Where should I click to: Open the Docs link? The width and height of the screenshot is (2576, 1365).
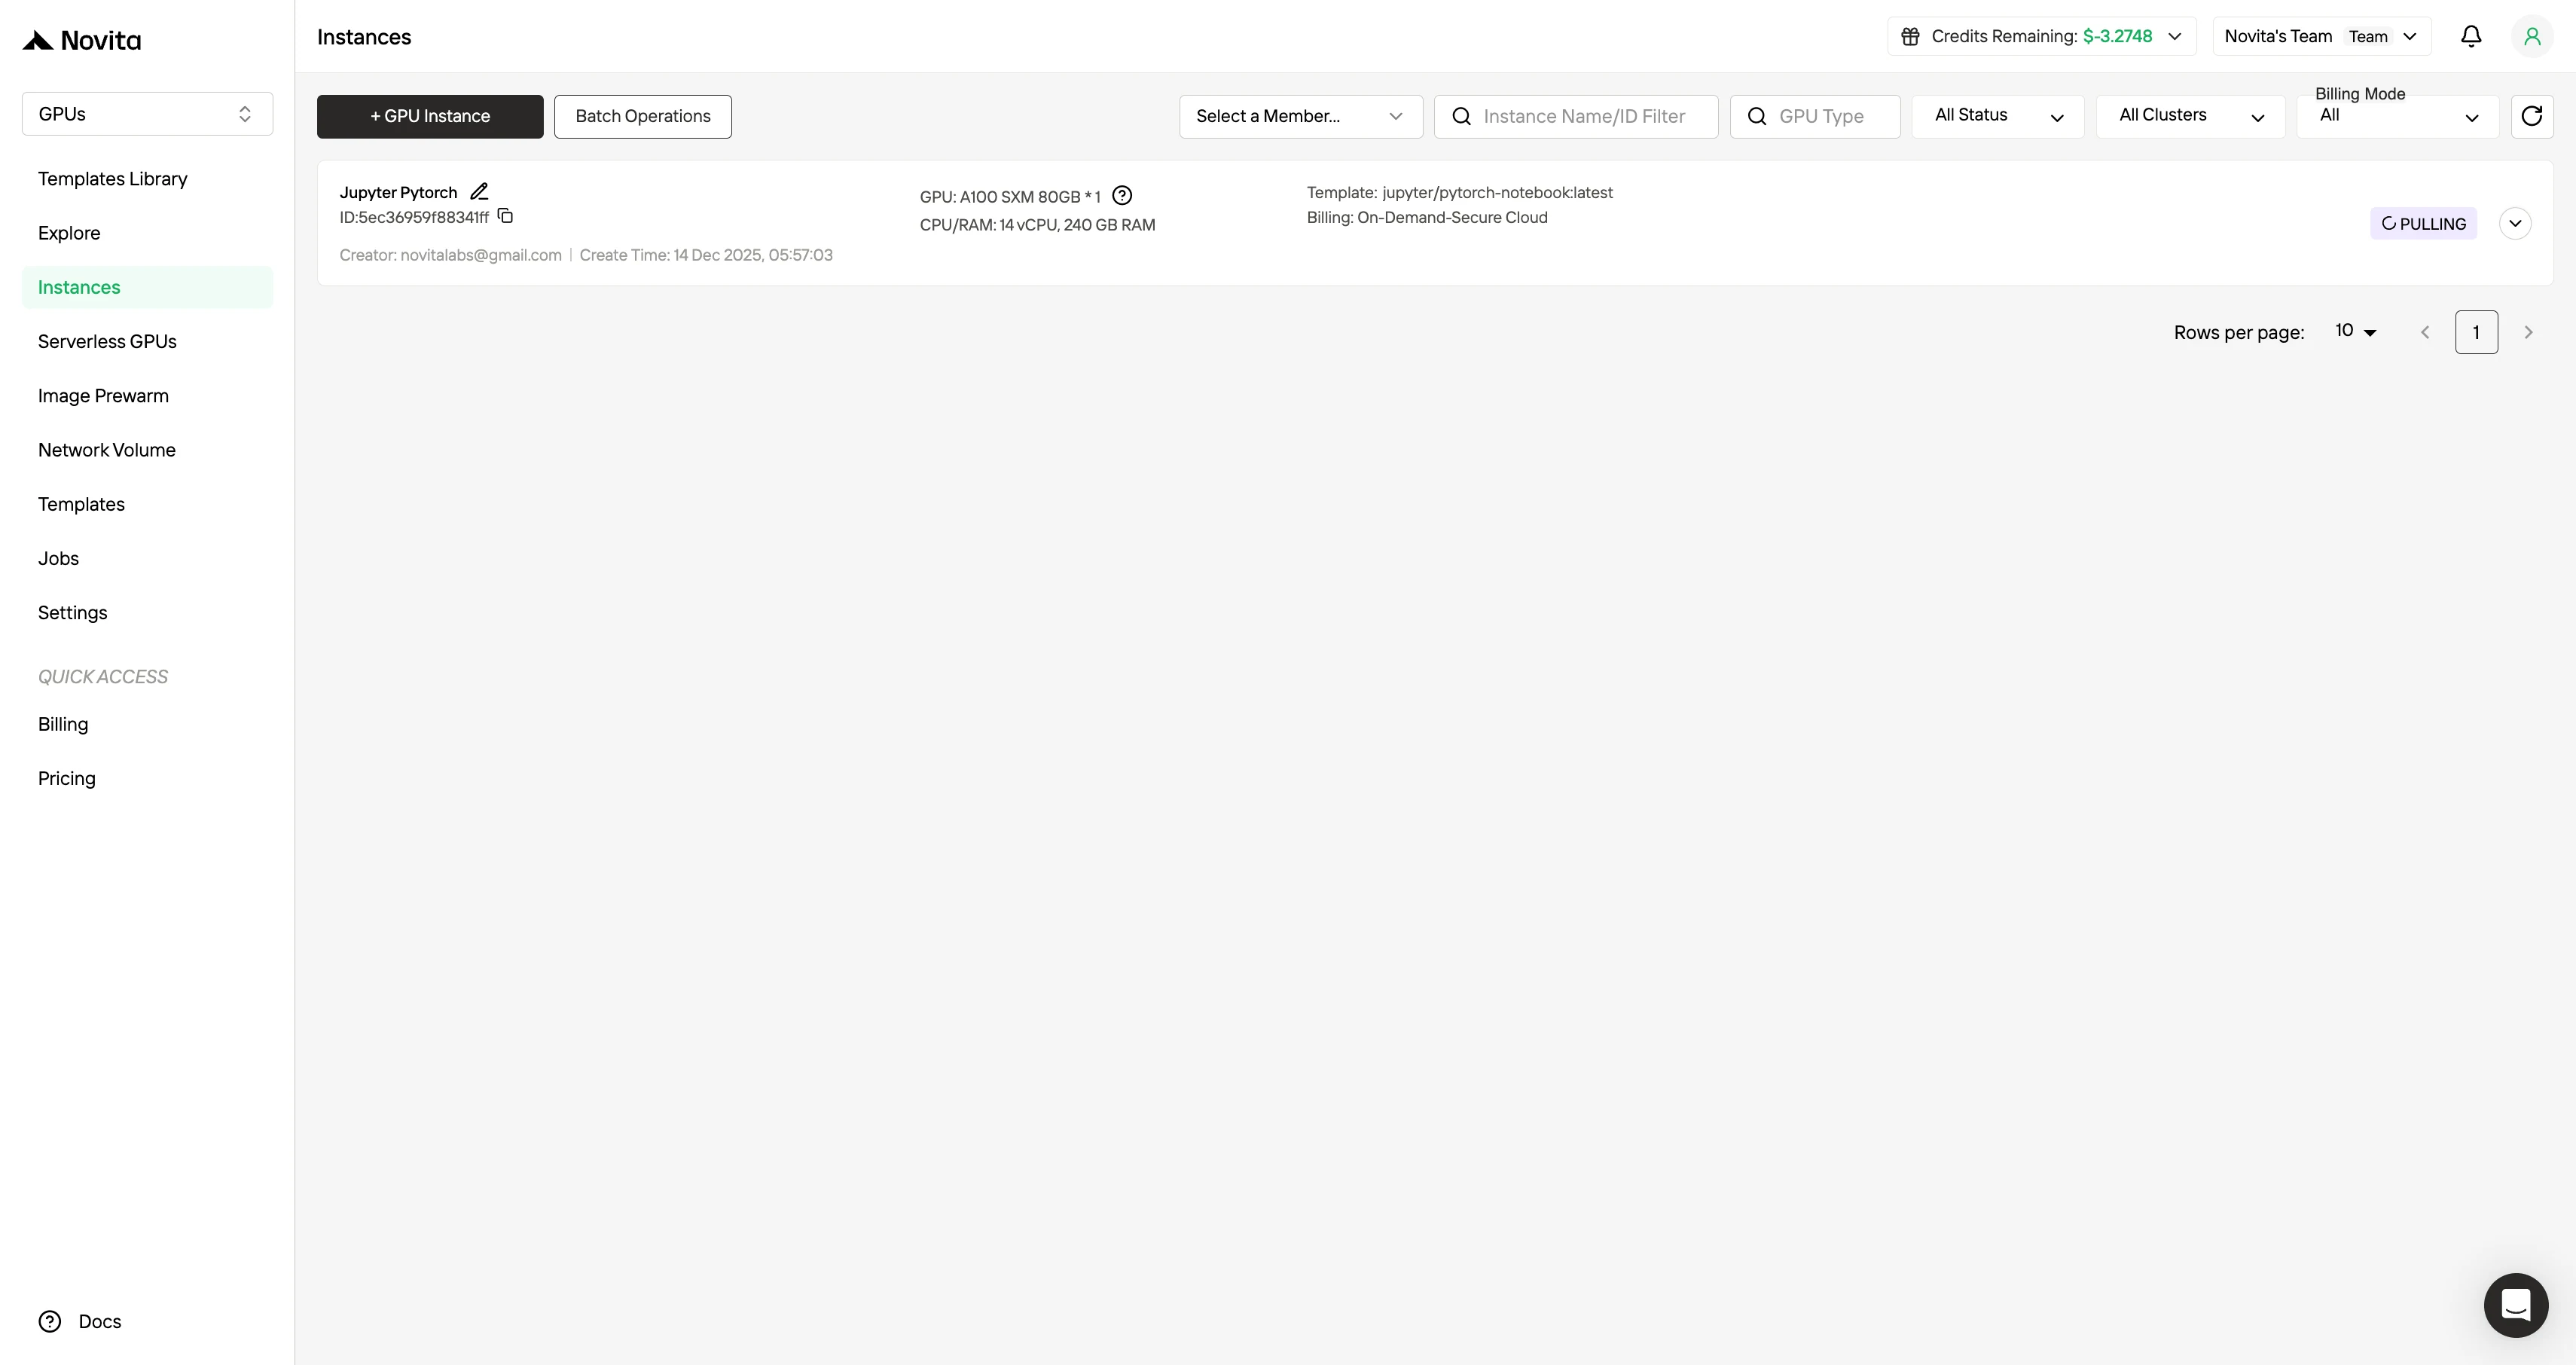click(x=100, y=1321)
